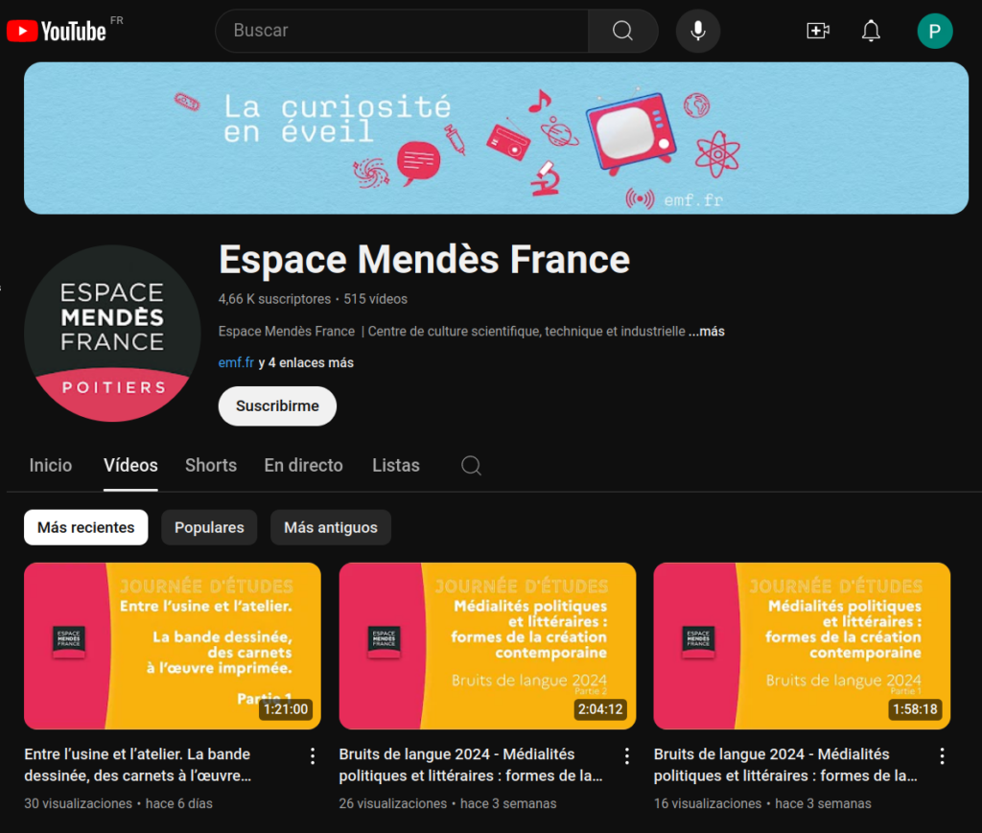Open options menu for Entre l'usine video
This screenshot has height=833, width=982.
pyautogui.click(x=313, y=756)
